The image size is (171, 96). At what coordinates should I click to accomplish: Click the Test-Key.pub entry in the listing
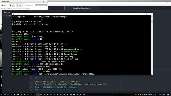click(71, 59)
